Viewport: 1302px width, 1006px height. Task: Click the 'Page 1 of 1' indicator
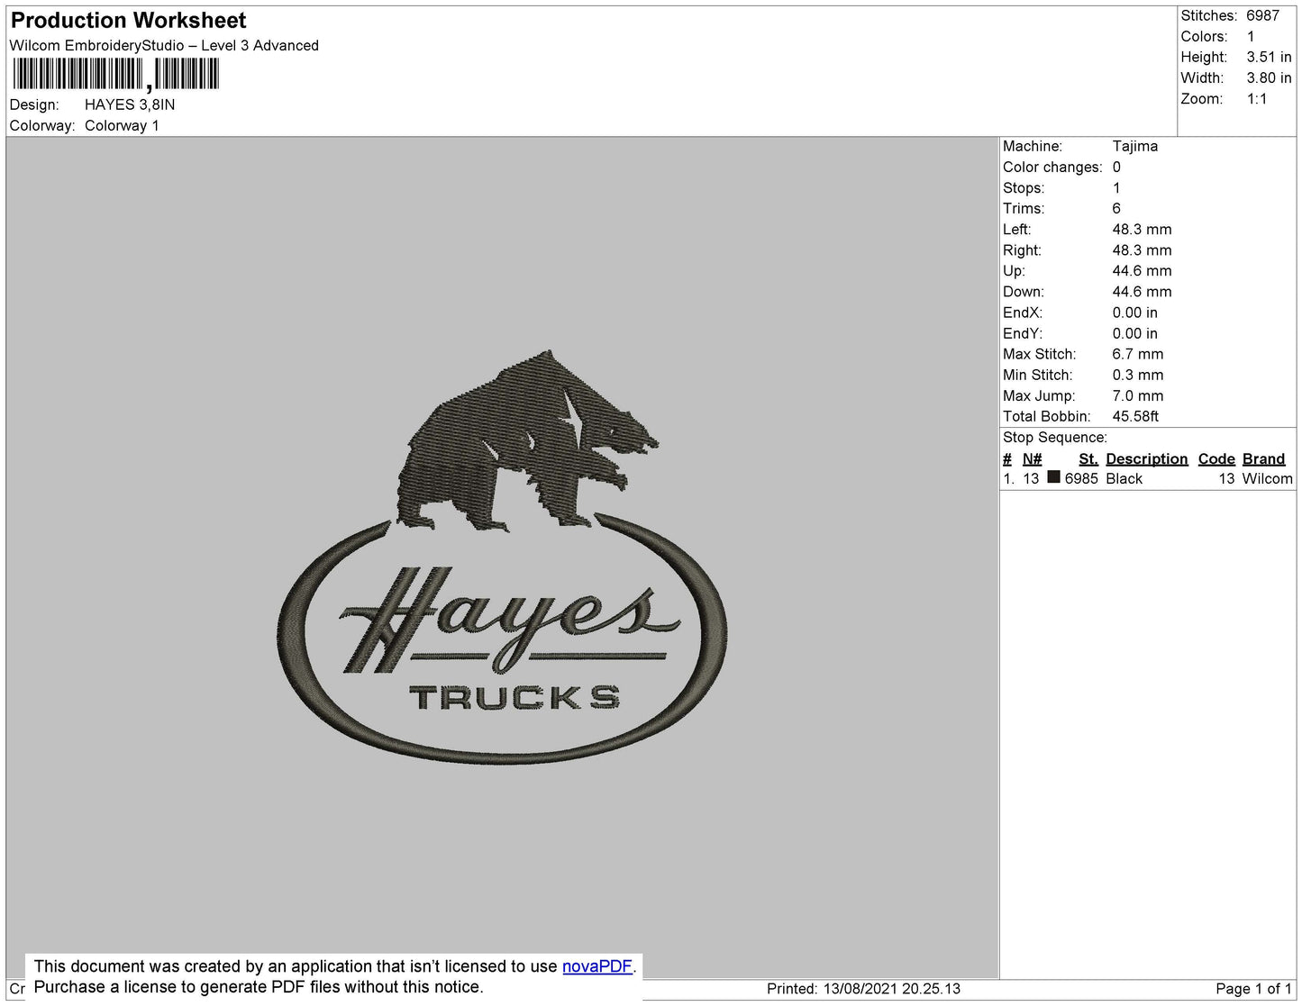[x=1253, y=989]
